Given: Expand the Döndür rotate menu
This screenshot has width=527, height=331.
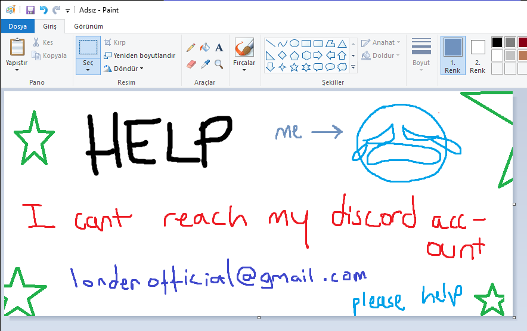Looking at the screenshot, I should tap(123, 69).
